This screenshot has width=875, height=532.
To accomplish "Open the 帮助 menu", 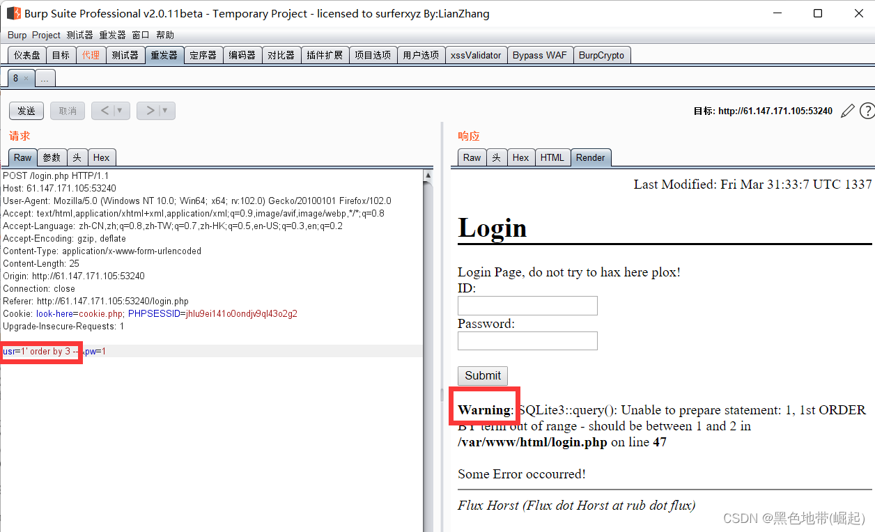I will [165, 35].
